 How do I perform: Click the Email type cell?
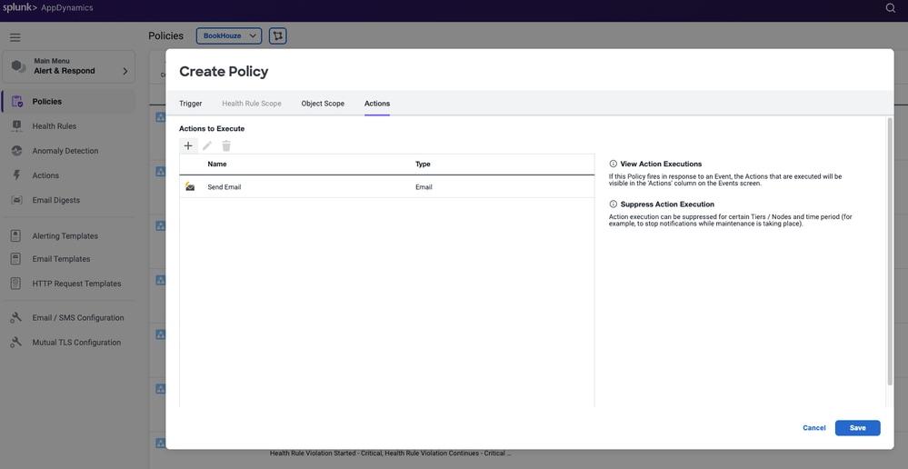point(424,187)
